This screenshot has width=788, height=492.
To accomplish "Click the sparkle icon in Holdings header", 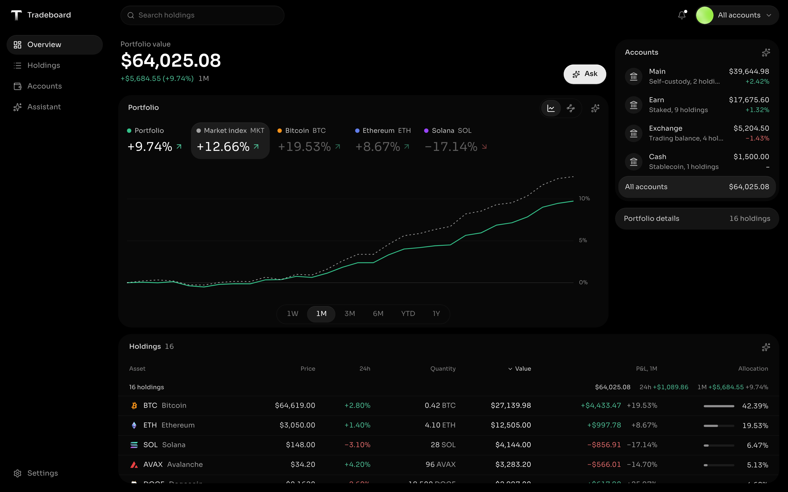I will tap(766, 347).
